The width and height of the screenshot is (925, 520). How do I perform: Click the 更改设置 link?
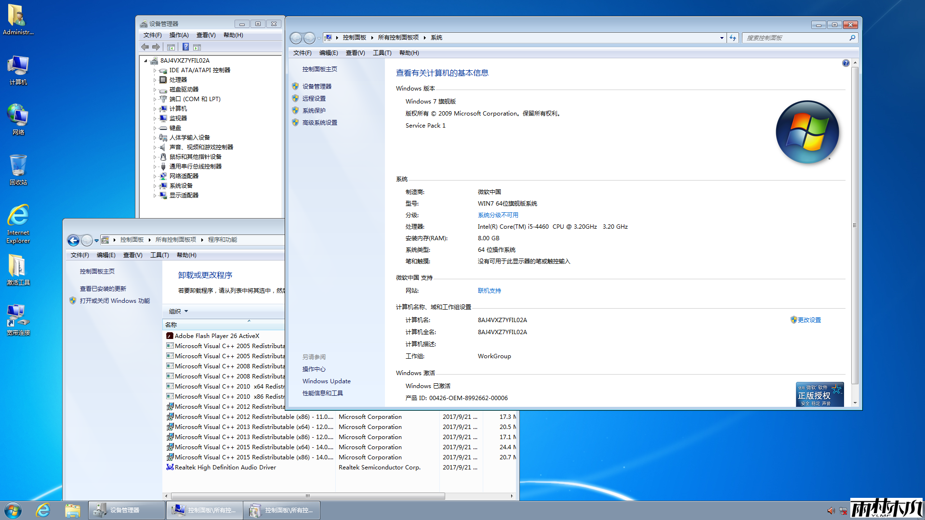pyautogui.click(x=809, y=320)
